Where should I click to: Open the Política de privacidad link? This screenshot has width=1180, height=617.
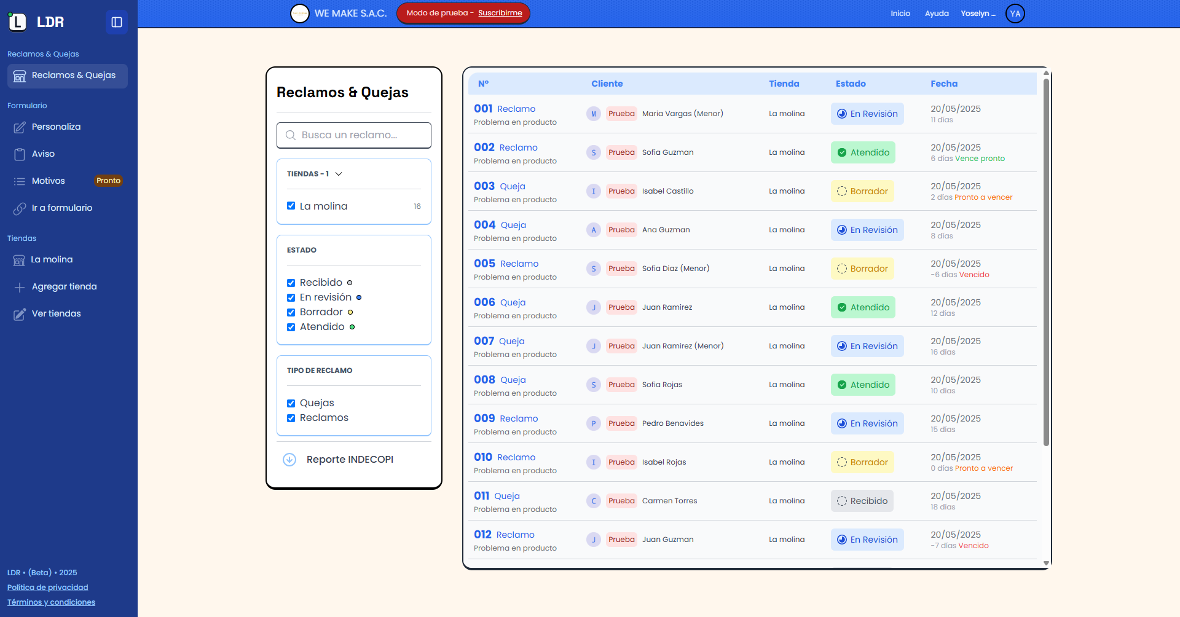[48, 588]
